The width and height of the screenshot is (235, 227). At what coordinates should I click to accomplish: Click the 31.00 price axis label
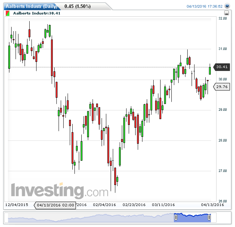click(x=223, y=49)
